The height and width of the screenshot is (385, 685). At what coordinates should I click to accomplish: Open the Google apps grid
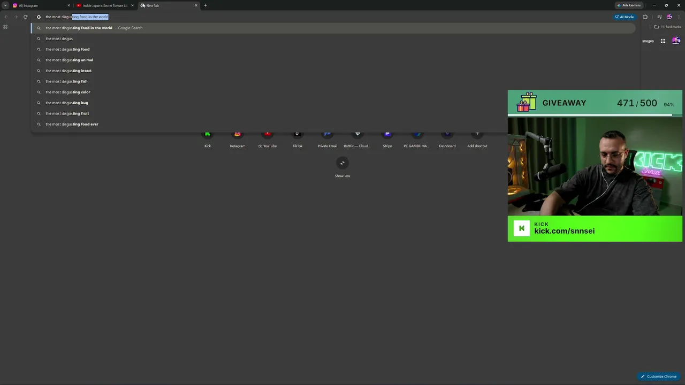663,41
